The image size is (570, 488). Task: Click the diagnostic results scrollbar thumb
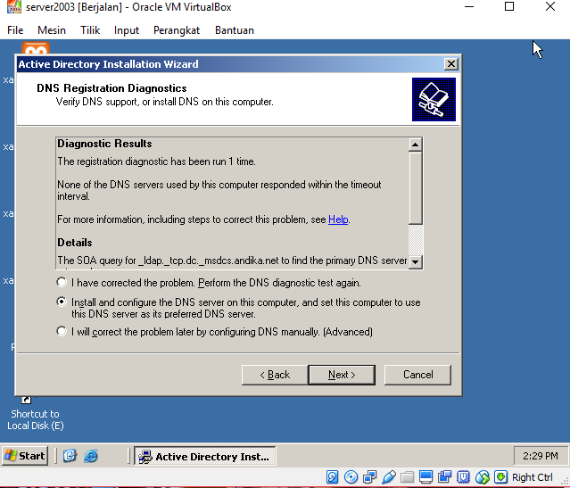[x=415, y=188]
